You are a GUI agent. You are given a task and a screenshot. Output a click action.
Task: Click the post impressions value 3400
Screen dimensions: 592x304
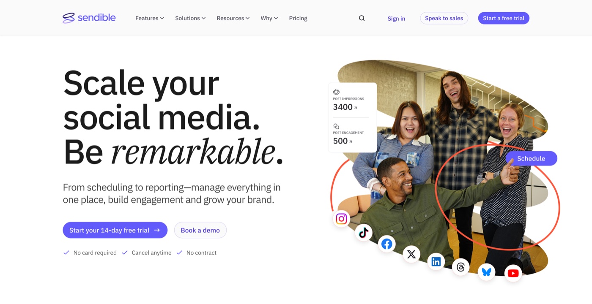coord(343,107)
